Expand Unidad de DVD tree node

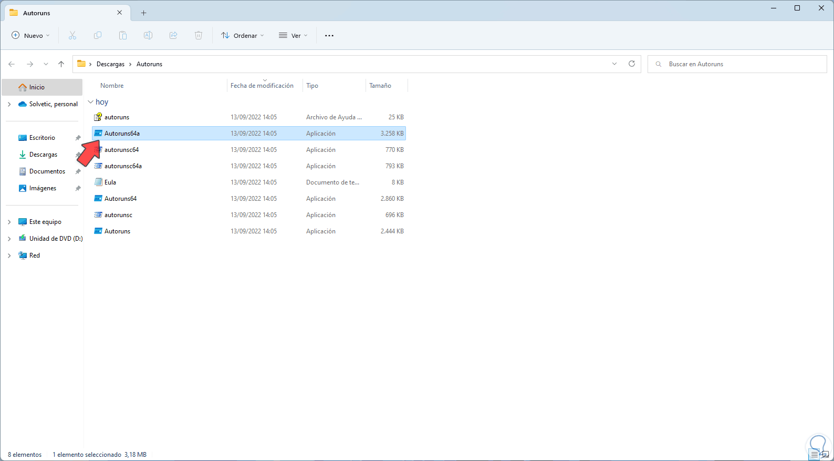point(9,239)
